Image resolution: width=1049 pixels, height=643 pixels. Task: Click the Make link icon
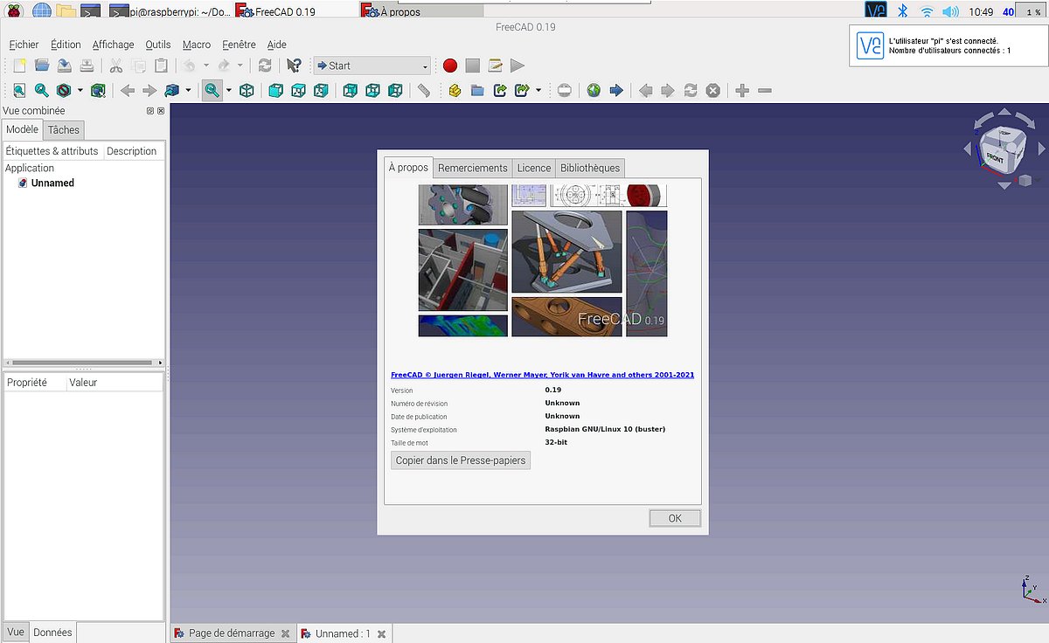pos(500,90)
